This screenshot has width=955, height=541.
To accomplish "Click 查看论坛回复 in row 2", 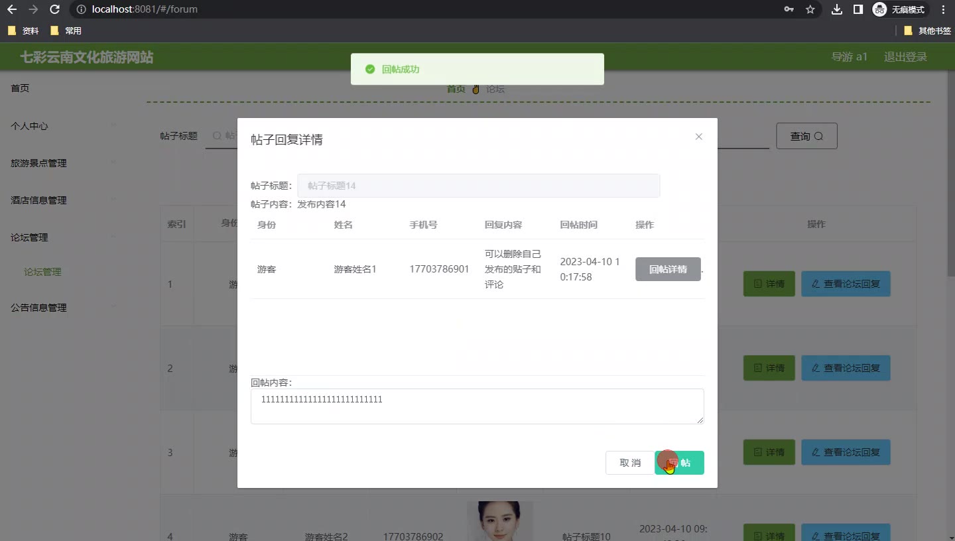I will (846, 368).
